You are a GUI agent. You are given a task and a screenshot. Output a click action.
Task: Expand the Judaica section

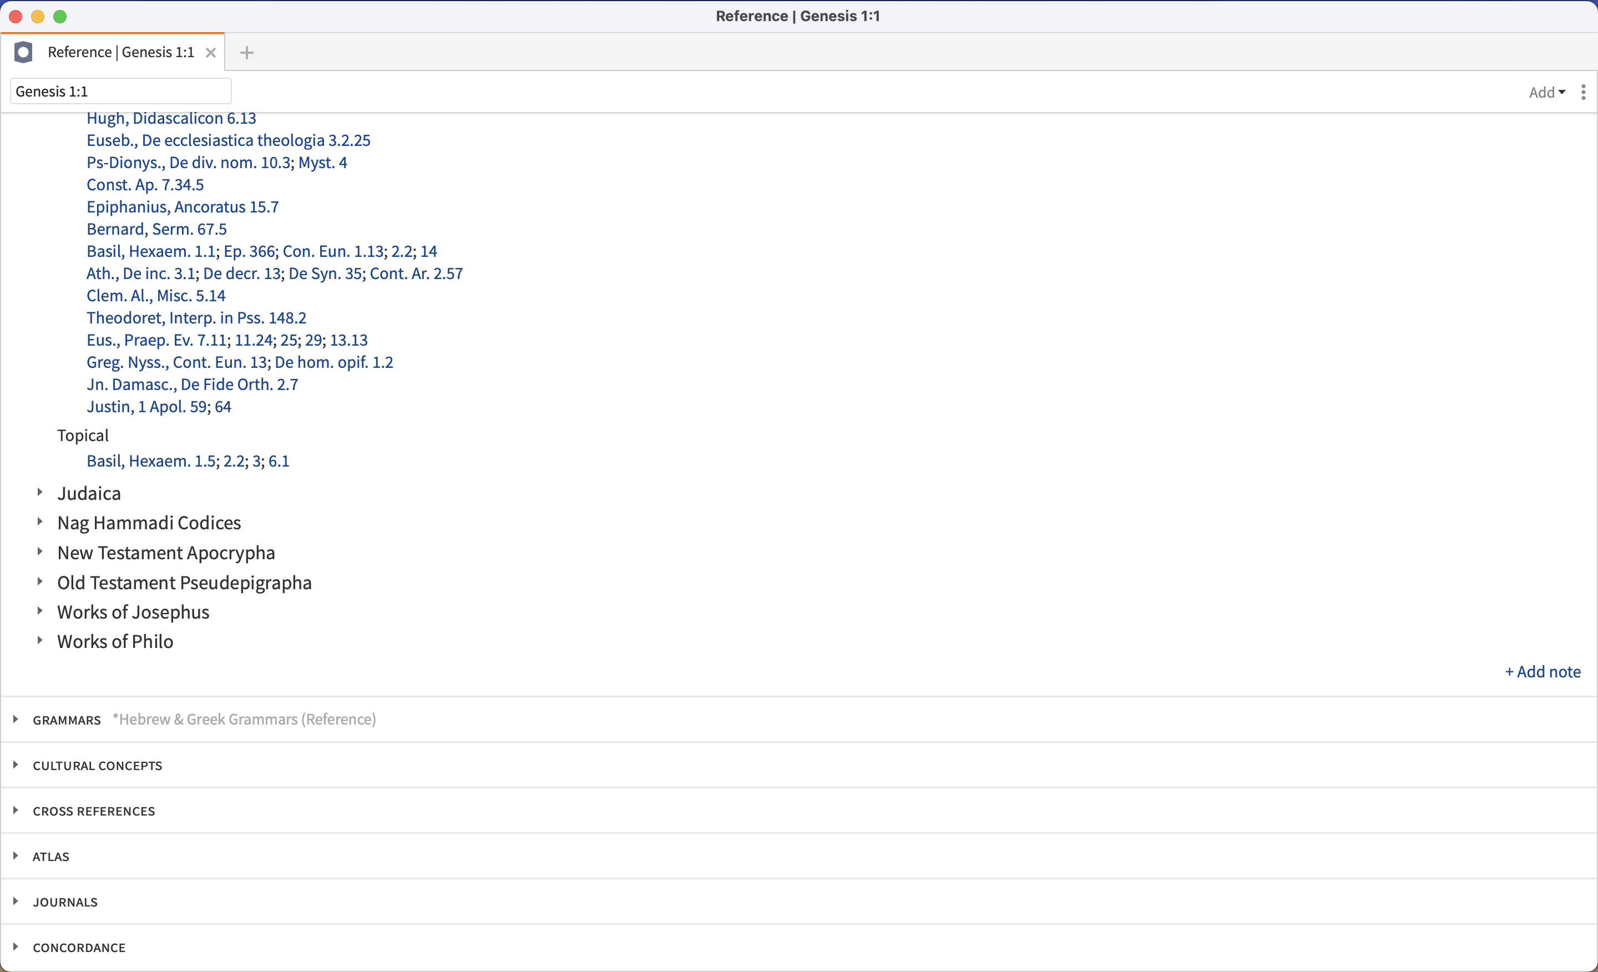point(39,492)
